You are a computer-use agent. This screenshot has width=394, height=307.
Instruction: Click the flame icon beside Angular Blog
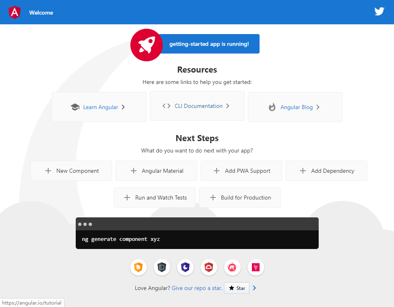coord(272,107)
